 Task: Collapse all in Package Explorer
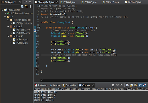tap(22, 7)
